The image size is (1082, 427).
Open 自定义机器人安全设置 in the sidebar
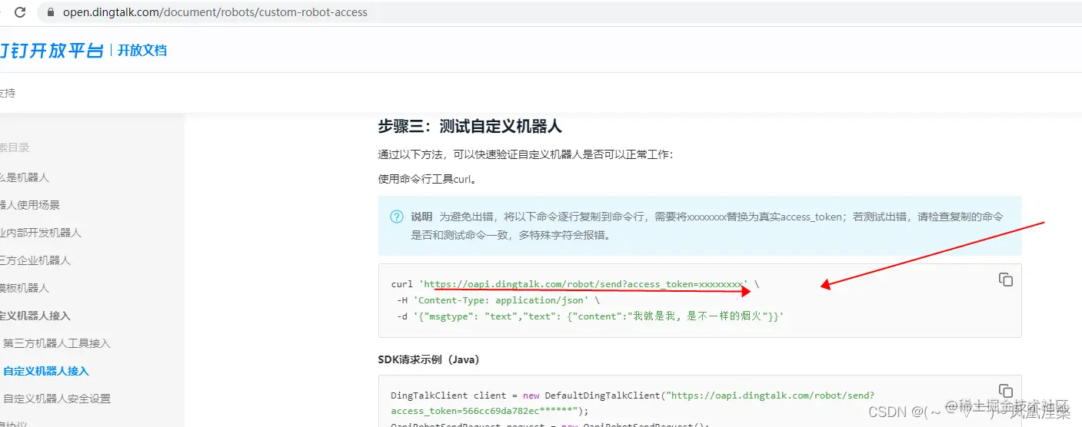[x=57, y=399]
